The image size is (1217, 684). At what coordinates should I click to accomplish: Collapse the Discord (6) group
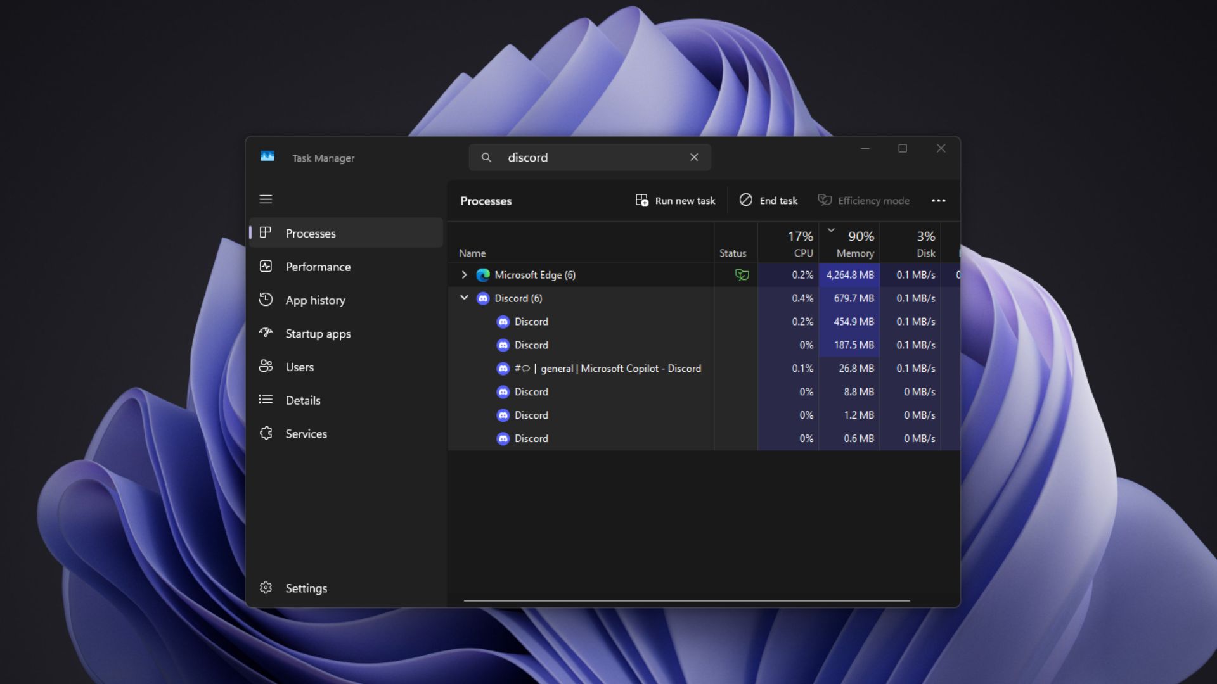464,298
